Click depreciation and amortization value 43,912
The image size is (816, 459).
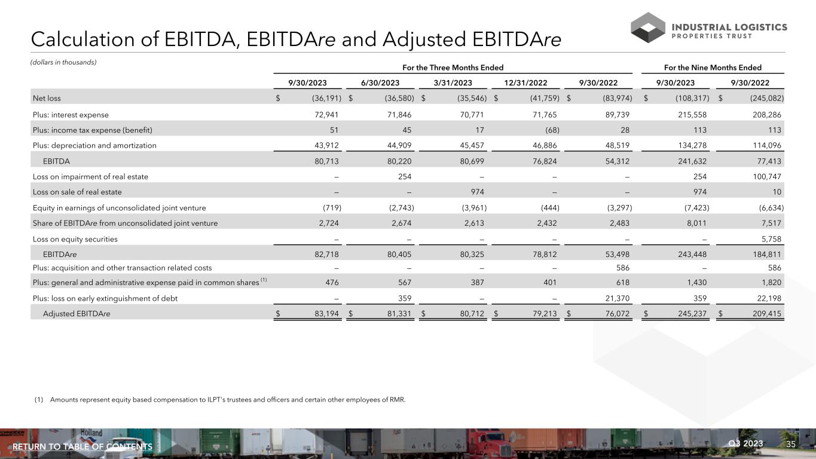328,145
